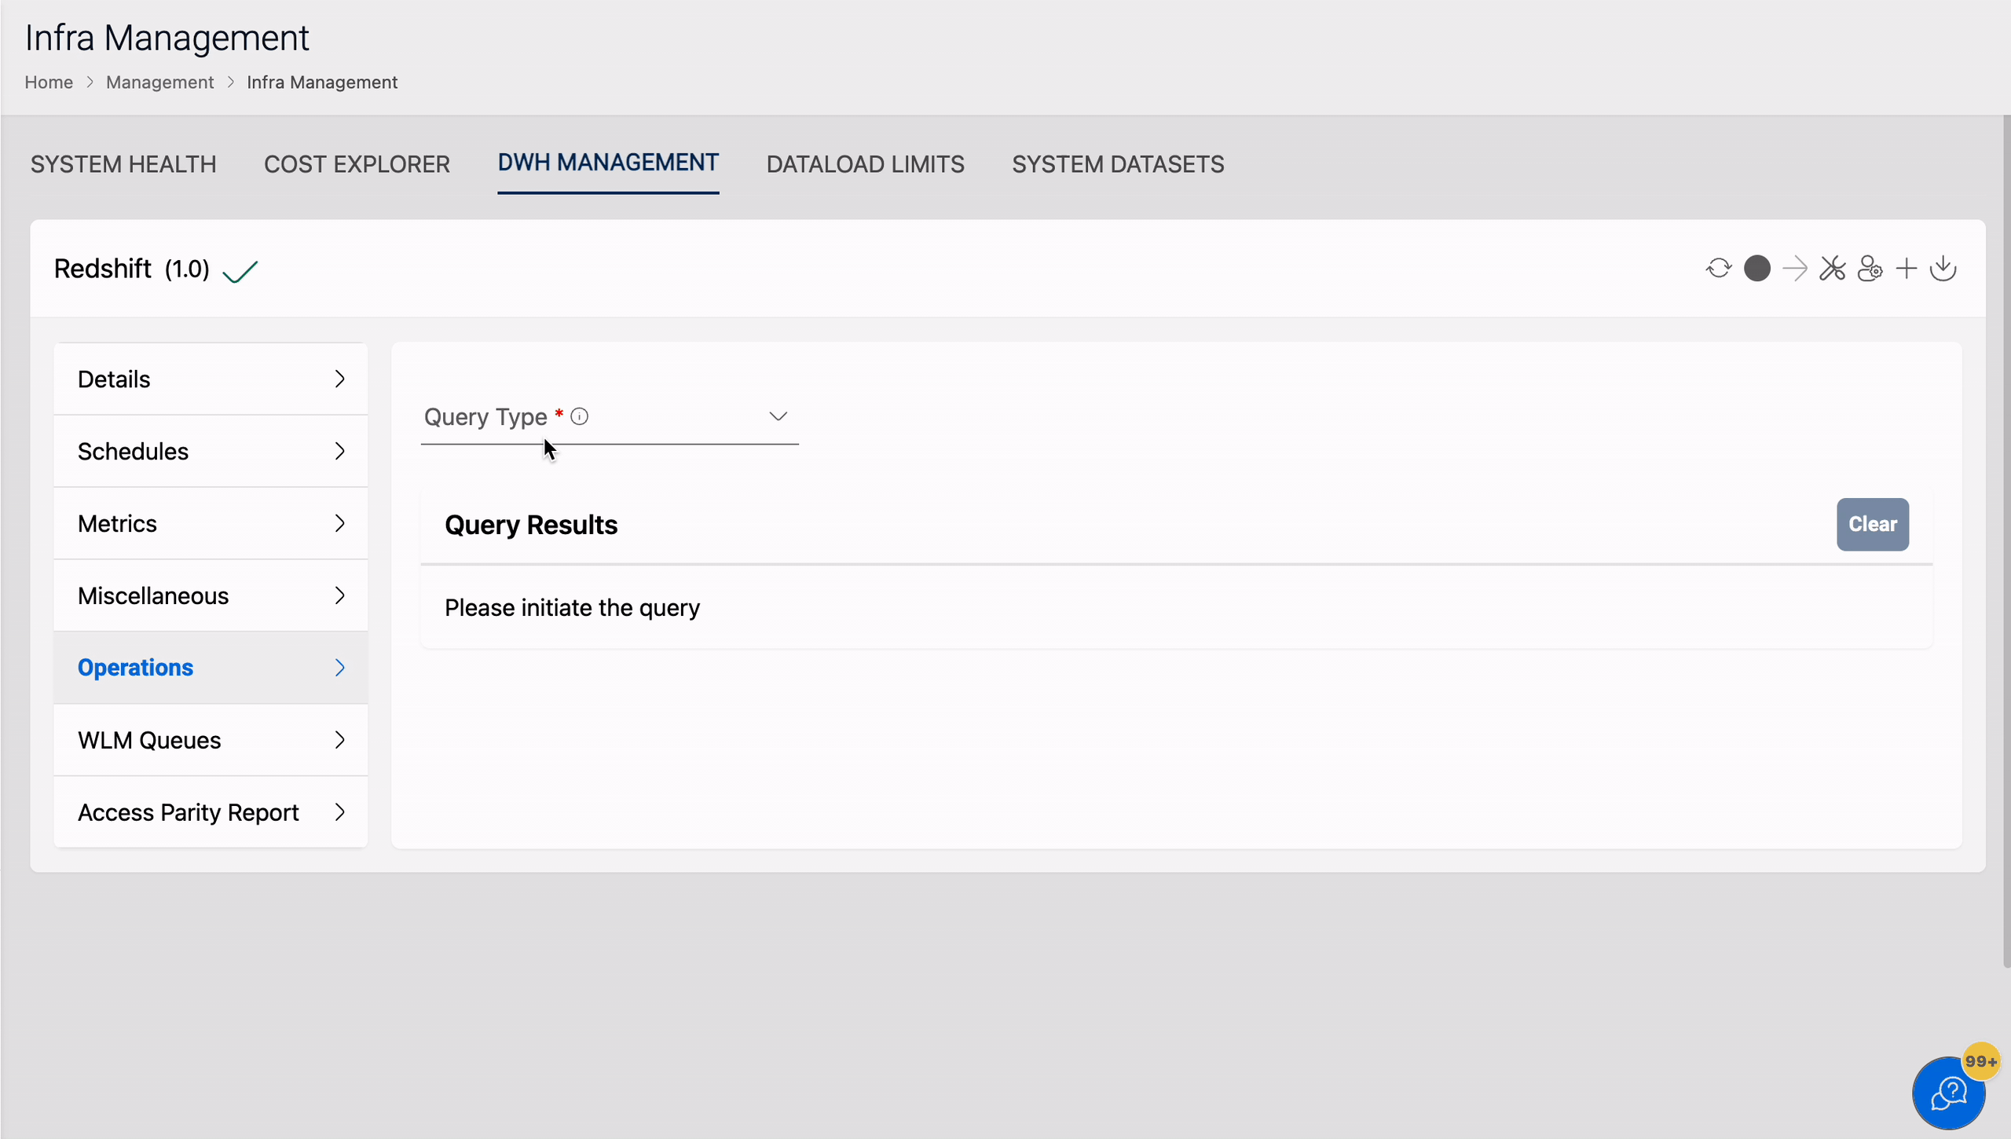Image resolution: width=2011 pixels, height=1139 pixels.
Task: Click the Clear button in Query Results
Action: coord(1873,523)
